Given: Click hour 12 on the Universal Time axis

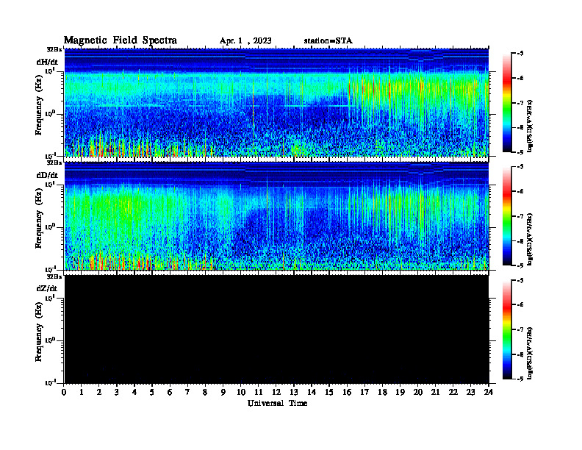Looking at the screenshot, I should pyautogui.click(x=276, y=392).
